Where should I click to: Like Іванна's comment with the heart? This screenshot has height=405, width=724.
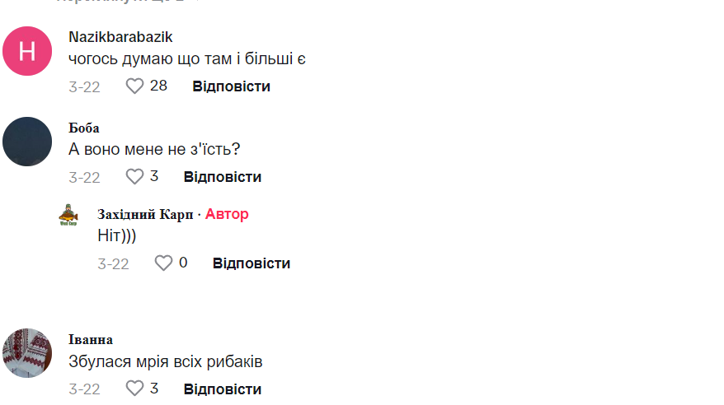pyautogui.click(x=134, y=389)
